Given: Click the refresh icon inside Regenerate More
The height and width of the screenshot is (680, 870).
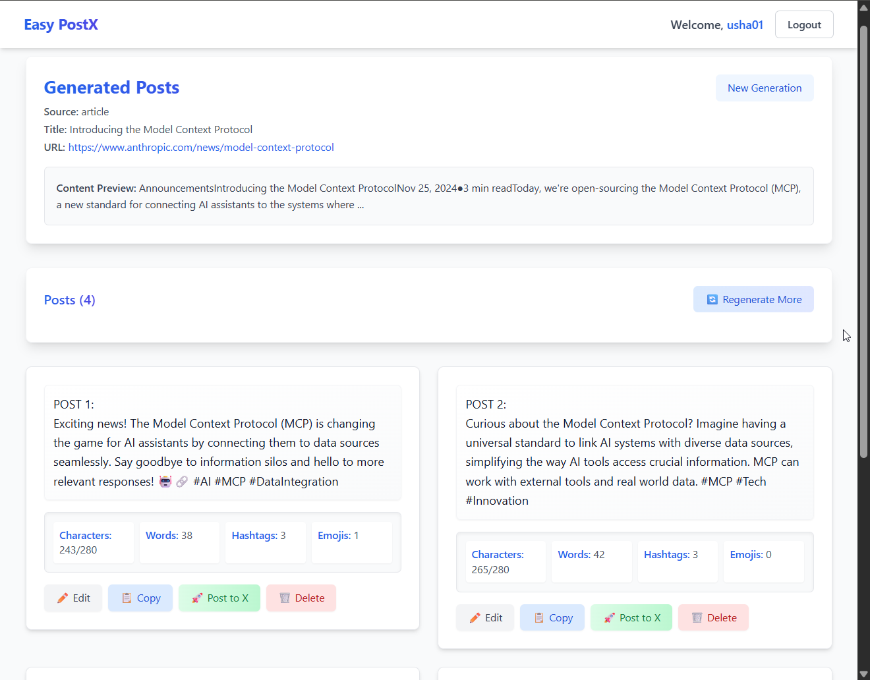Looking at the screenshot, I should pos(712,299).
